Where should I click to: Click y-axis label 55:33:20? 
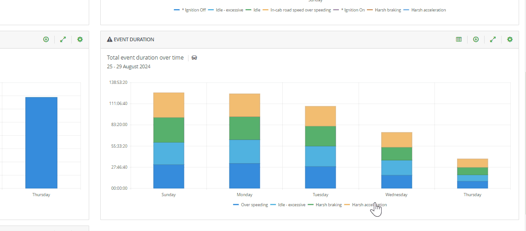tap(120, 146)
